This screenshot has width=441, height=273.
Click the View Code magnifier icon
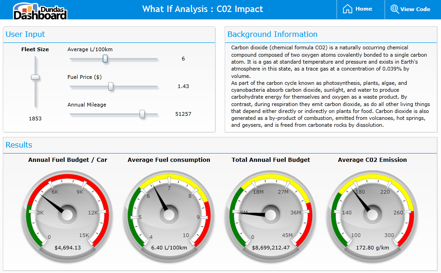(x=394, y=9)
